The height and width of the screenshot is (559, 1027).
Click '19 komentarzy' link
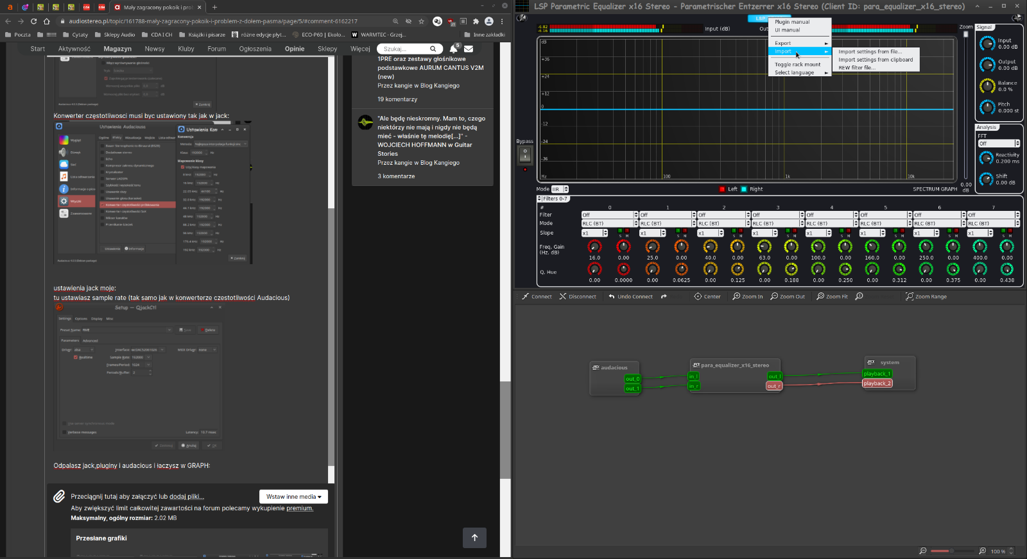(397, 99)
